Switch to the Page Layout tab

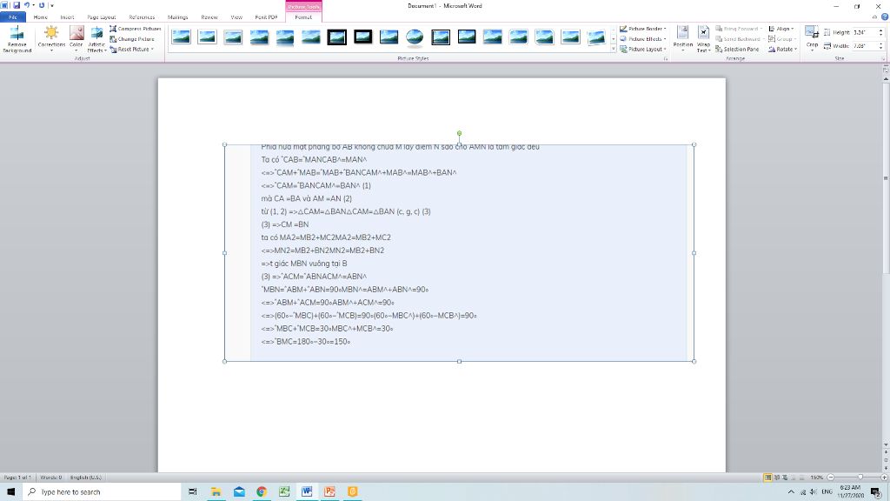[102, 17]
